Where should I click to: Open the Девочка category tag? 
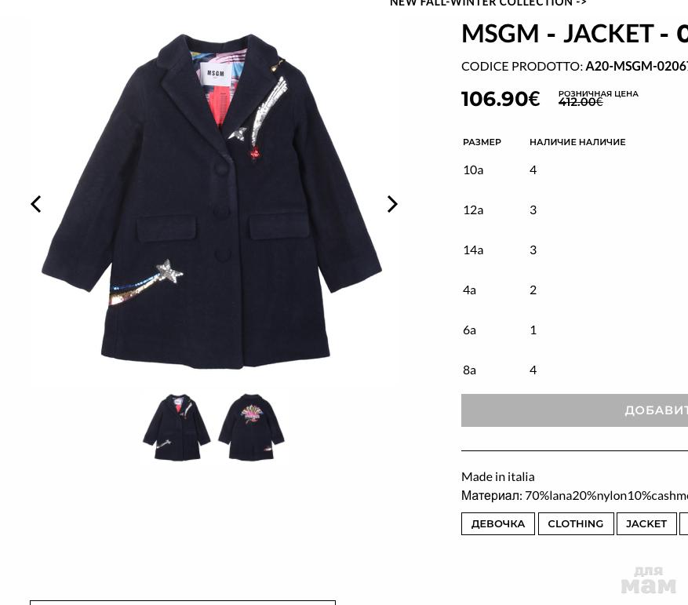[498, 523]
